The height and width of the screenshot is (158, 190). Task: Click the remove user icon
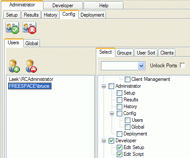31,66
